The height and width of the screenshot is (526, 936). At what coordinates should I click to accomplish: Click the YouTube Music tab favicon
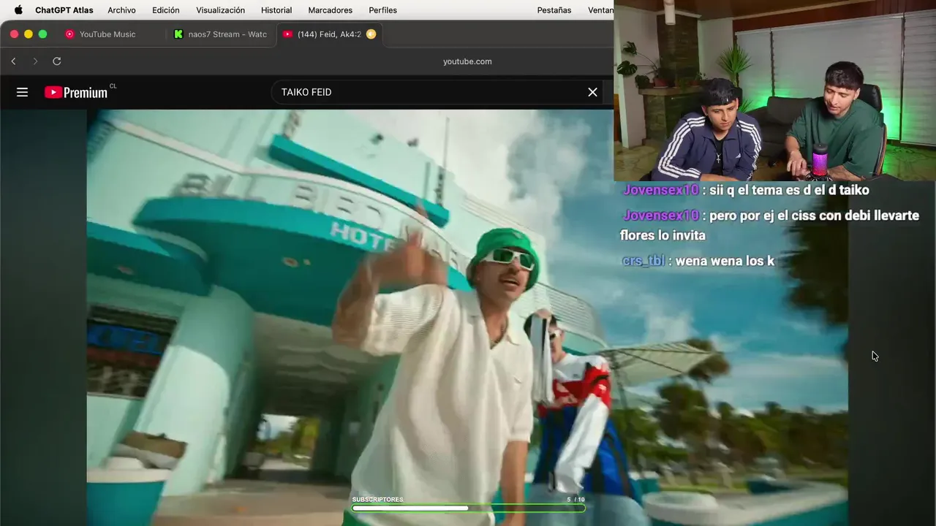point(69,34)
